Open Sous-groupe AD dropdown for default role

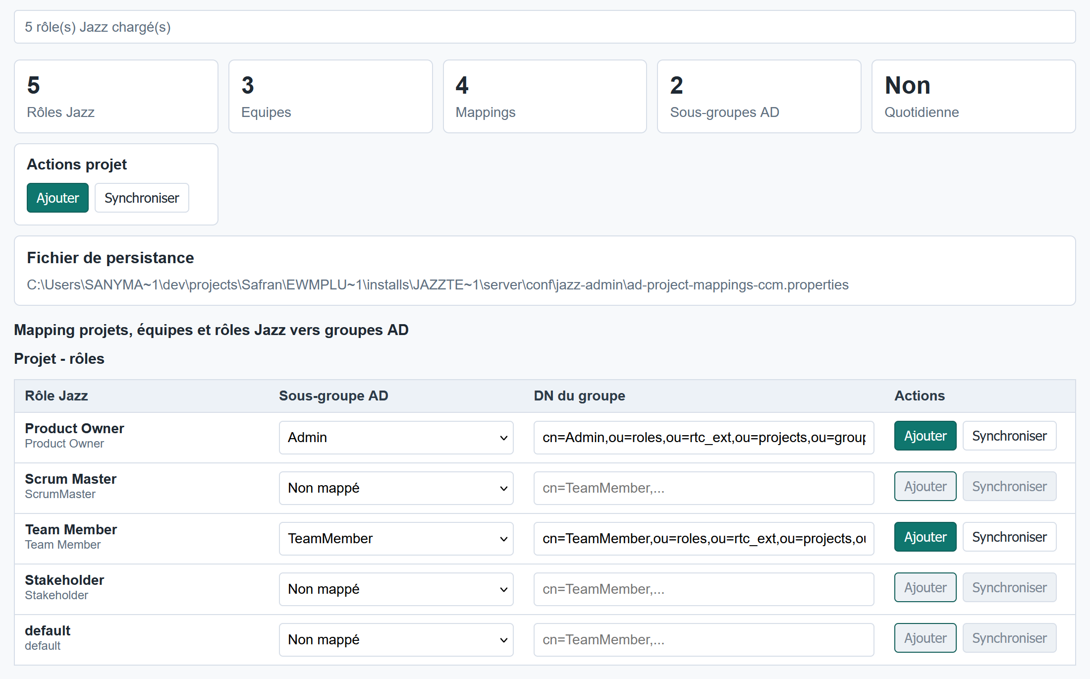396,640
